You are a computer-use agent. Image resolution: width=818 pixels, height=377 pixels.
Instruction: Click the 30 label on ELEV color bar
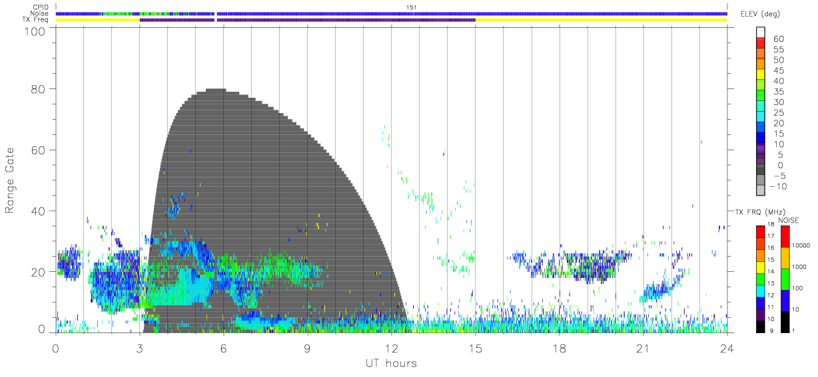778,102
